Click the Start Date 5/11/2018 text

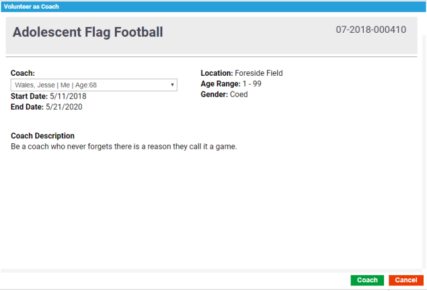click(49, 97)
